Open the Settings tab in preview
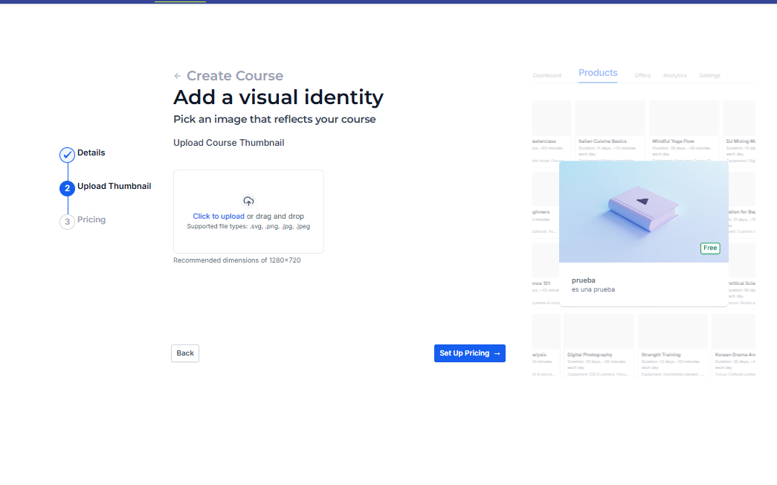This screenshot has height=485, width=777. pos(709,76)
